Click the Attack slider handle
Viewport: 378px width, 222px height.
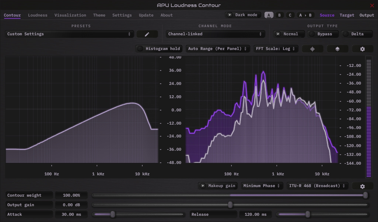(x=113, y=214)
